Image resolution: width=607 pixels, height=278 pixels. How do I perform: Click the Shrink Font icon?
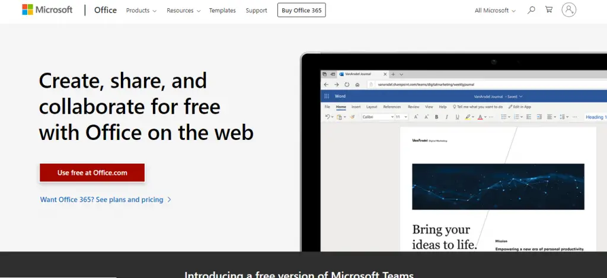pyautogui.click(x=426, y=117)
